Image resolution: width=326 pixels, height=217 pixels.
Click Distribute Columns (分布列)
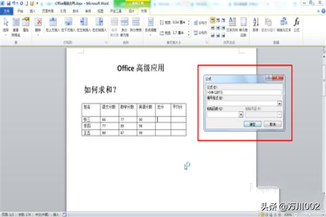[x=200, y=33]
